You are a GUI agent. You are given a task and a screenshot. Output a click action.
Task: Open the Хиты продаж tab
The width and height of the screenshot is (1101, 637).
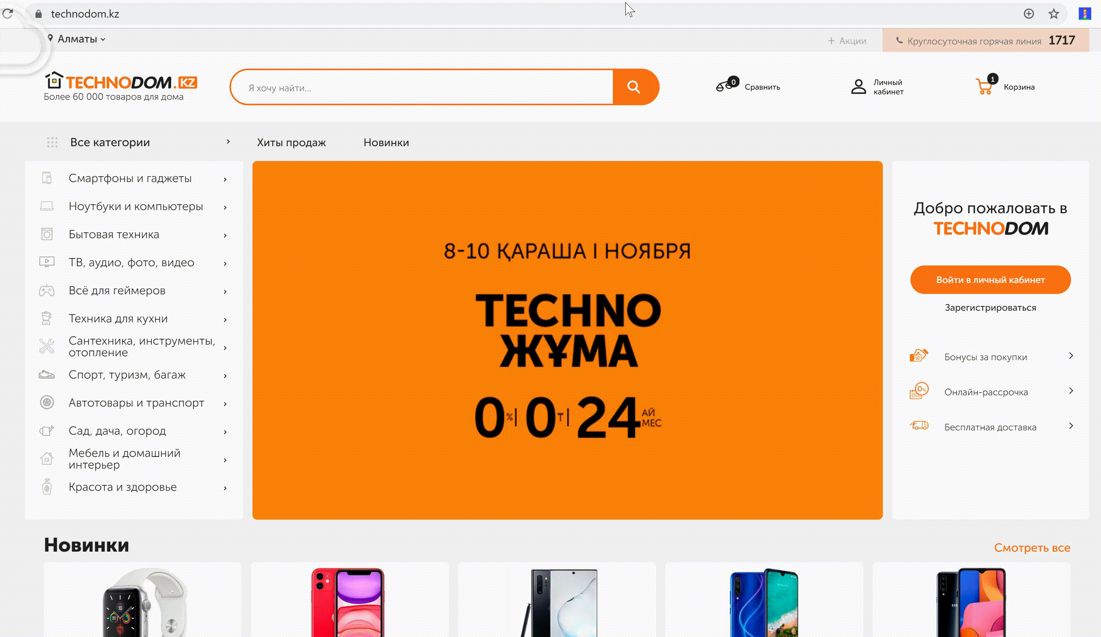(x=291, y=143)
